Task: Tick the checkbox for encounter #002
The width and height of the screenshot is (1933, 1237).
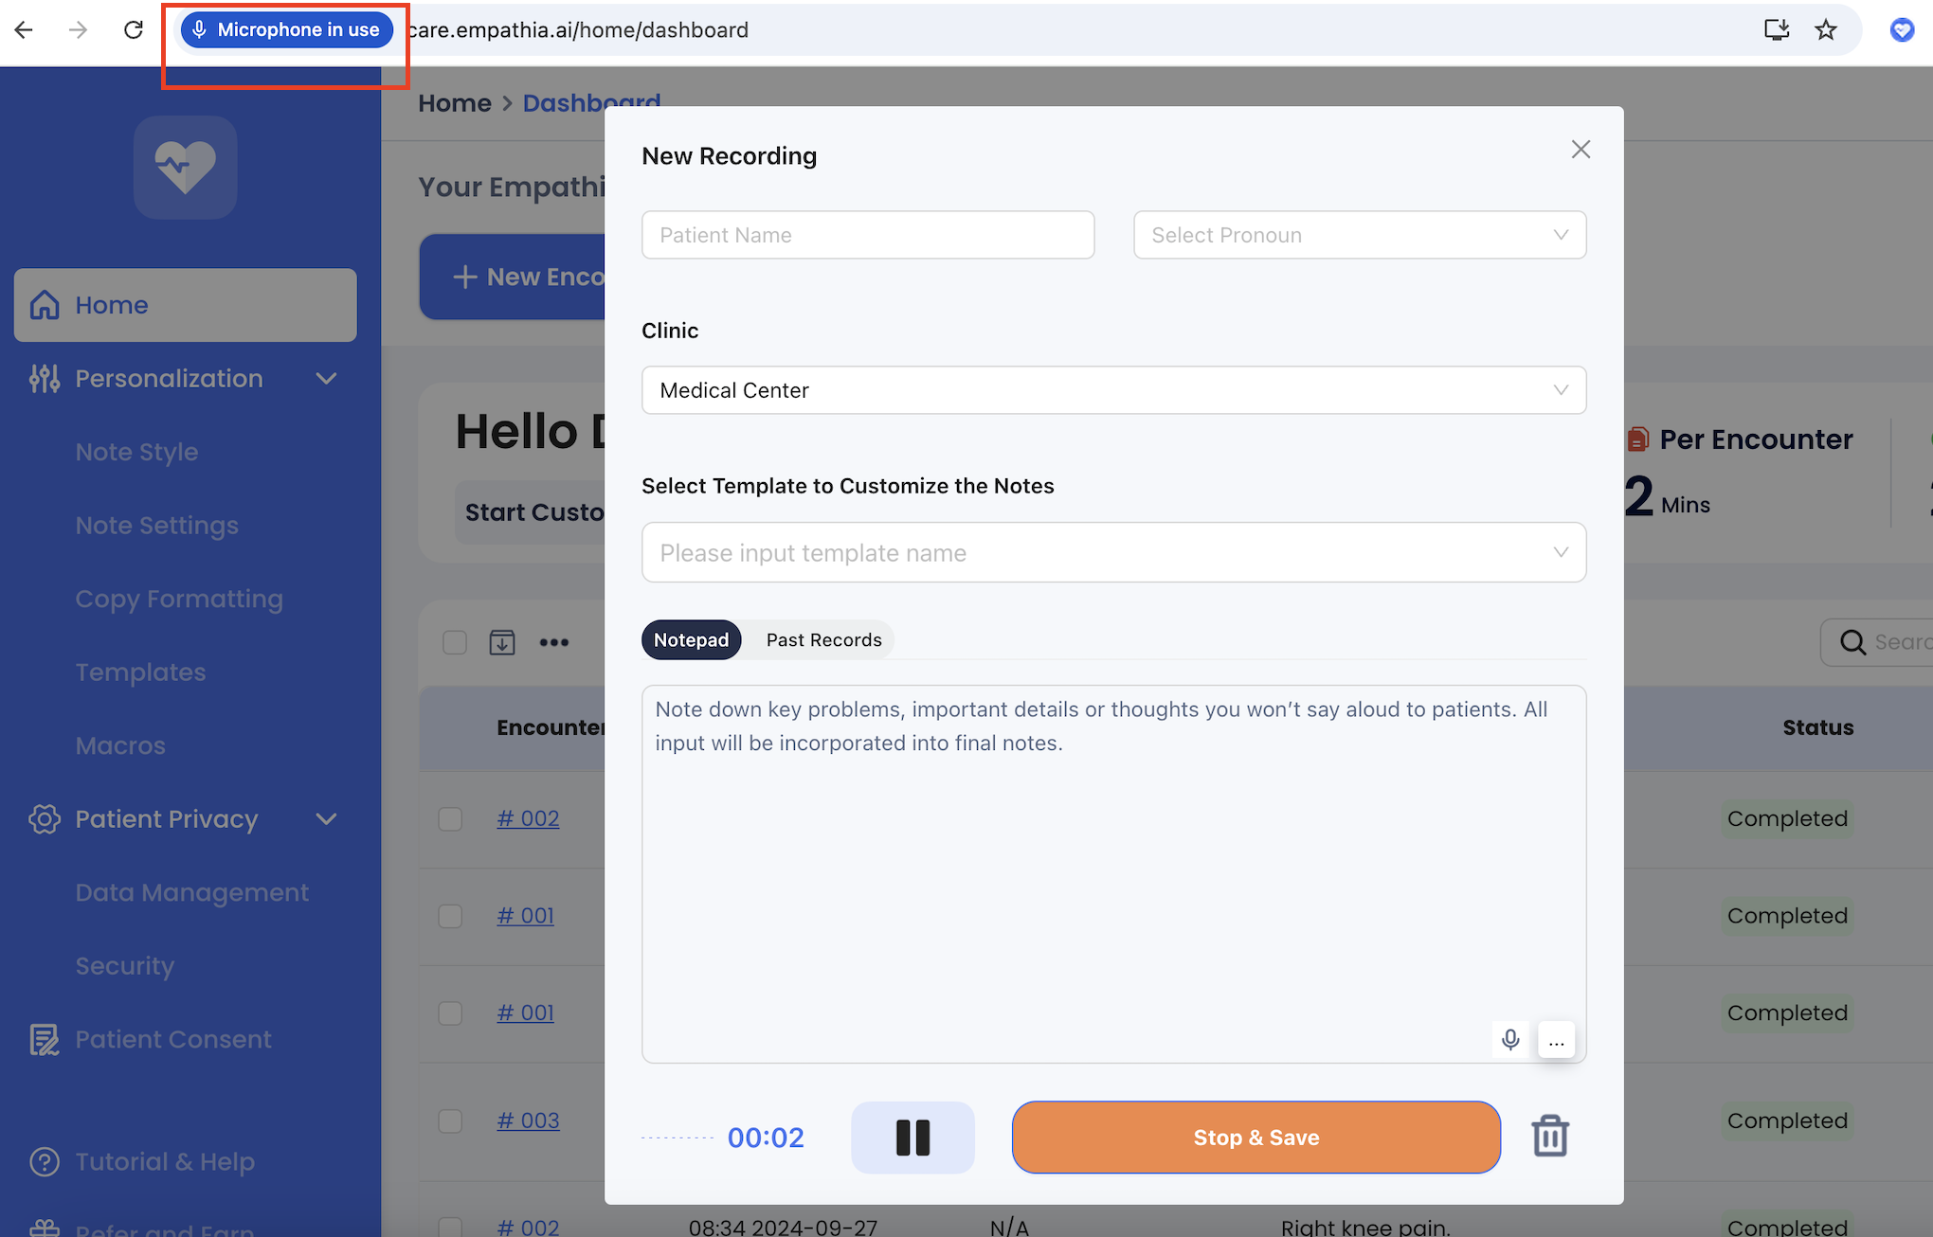Action: coord(450,818)
